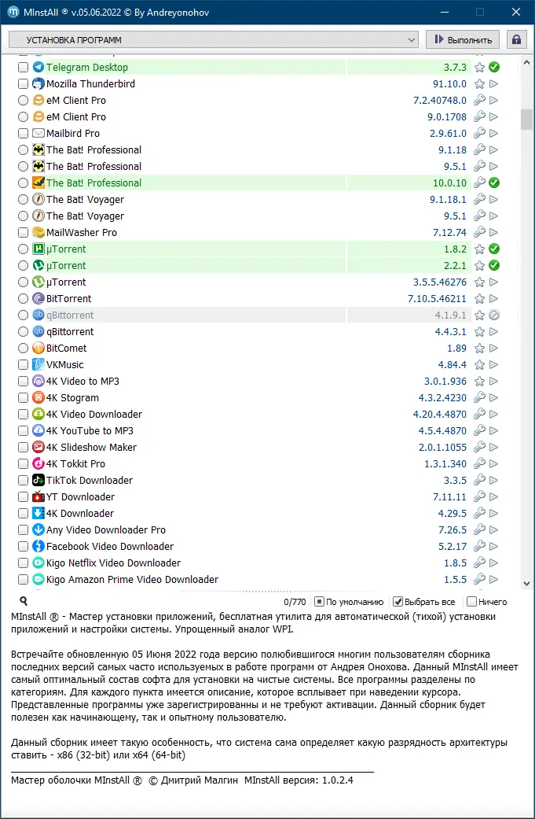Click the lock icon button in toolbar

pos(516,39)
